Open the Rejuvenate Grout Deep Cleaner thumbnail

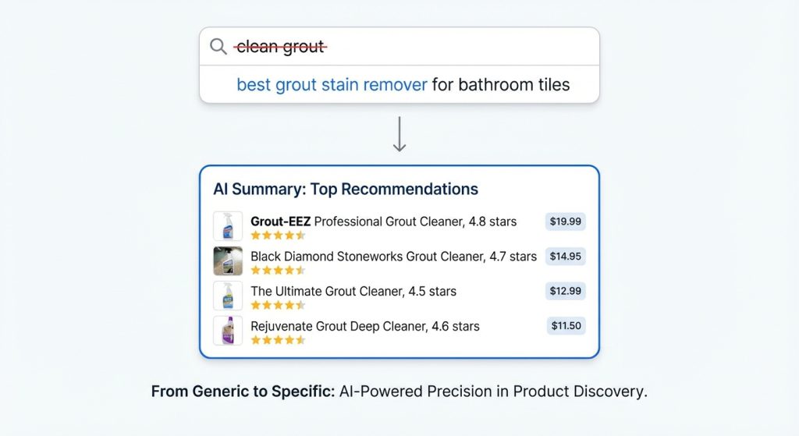(x=228, y=331)
